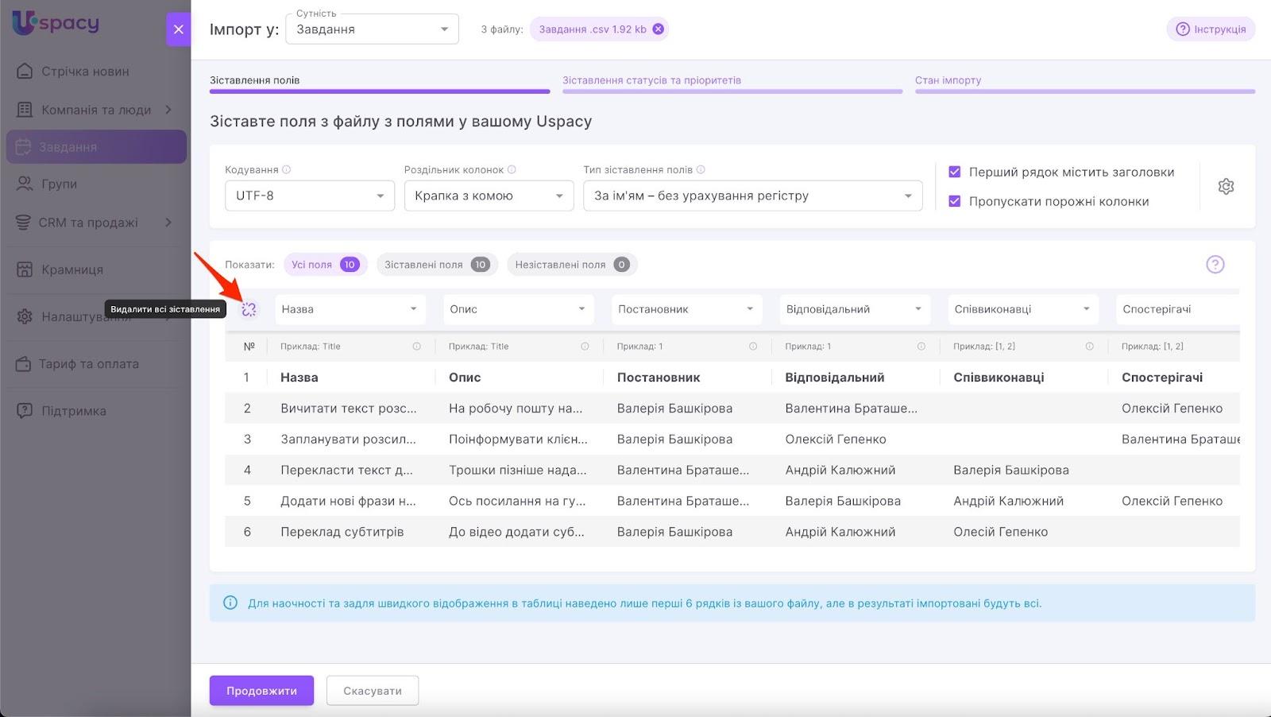
Task: Expand the Сутність entity dropdown
Action: [x=372, y=29]
